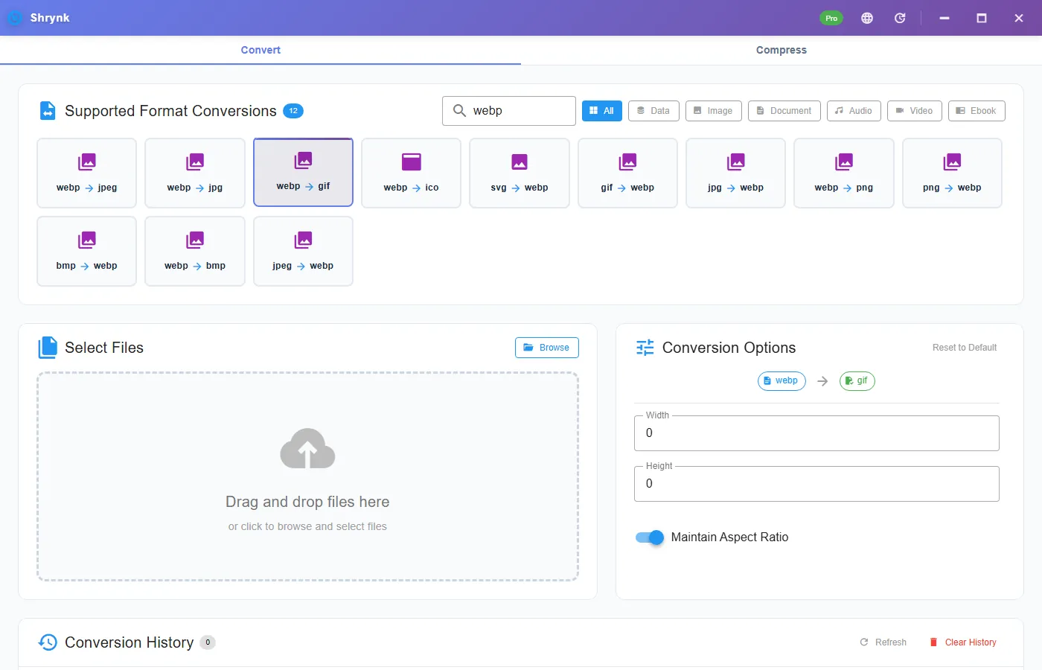Filter formats by All category
Viewport: 1042px width, 670px height.
point(602,111)
